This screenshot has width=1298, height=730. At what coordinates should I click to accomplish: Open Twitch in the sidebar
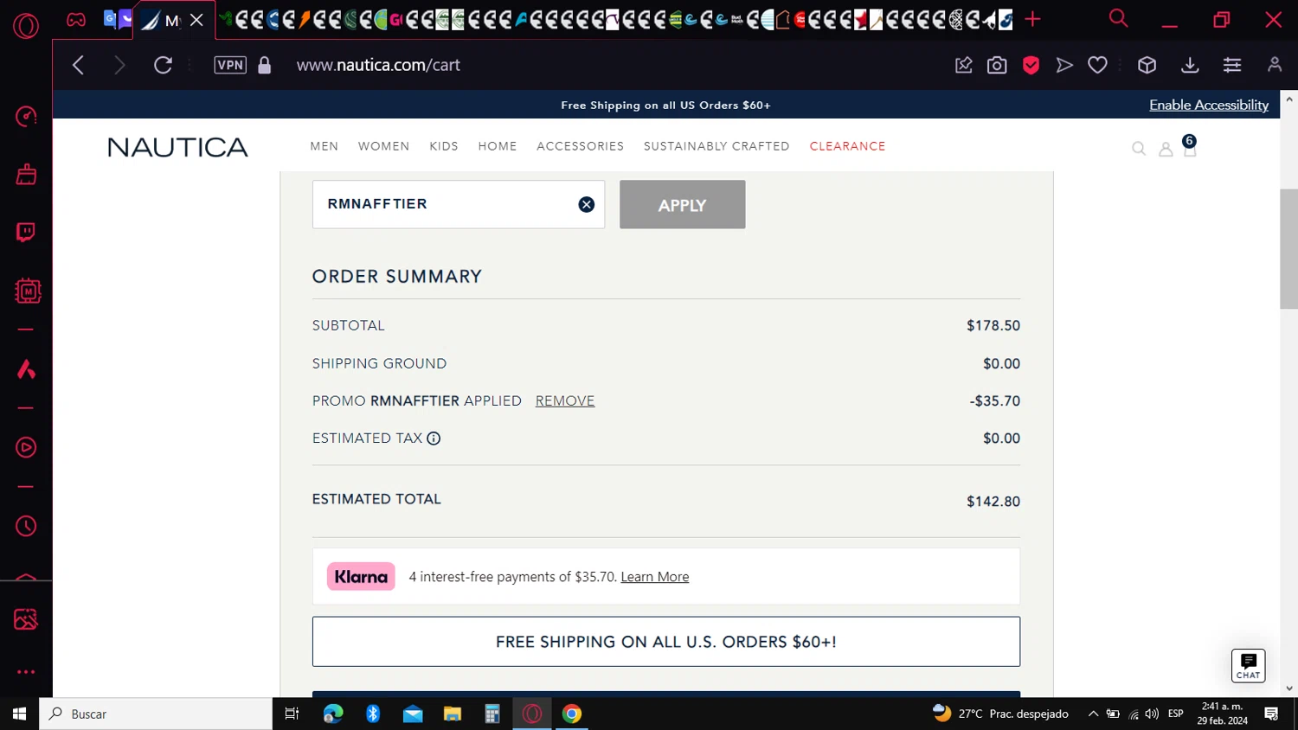click(26, 232)
